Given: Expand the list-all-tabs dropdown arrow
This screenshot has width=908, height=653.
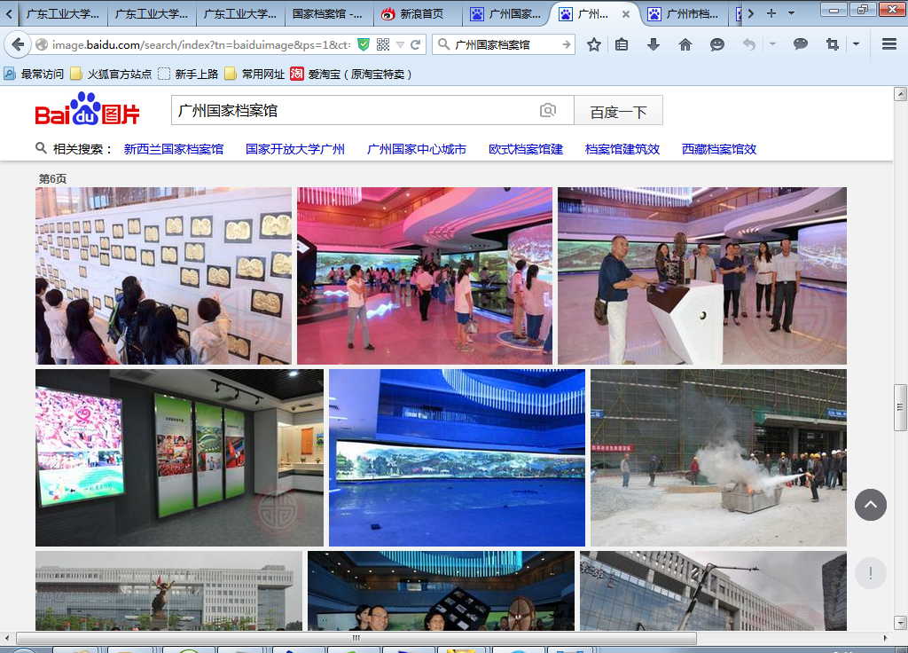Looking at the screenshot, I should pos(791,13).
